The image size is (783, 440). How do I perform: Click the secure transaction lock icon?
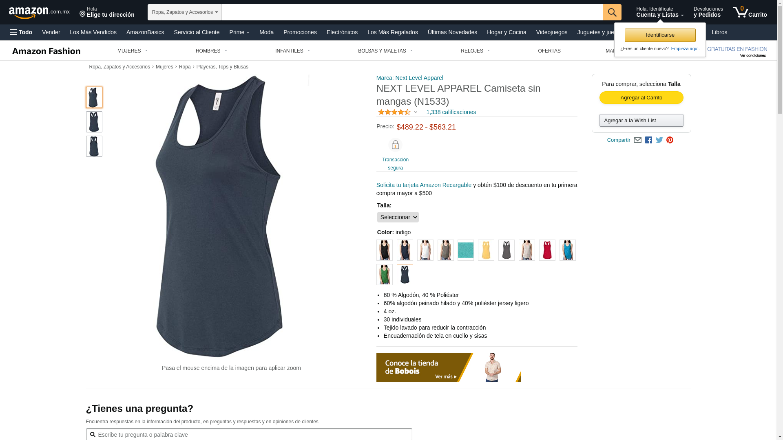click(x=395, y=145)
